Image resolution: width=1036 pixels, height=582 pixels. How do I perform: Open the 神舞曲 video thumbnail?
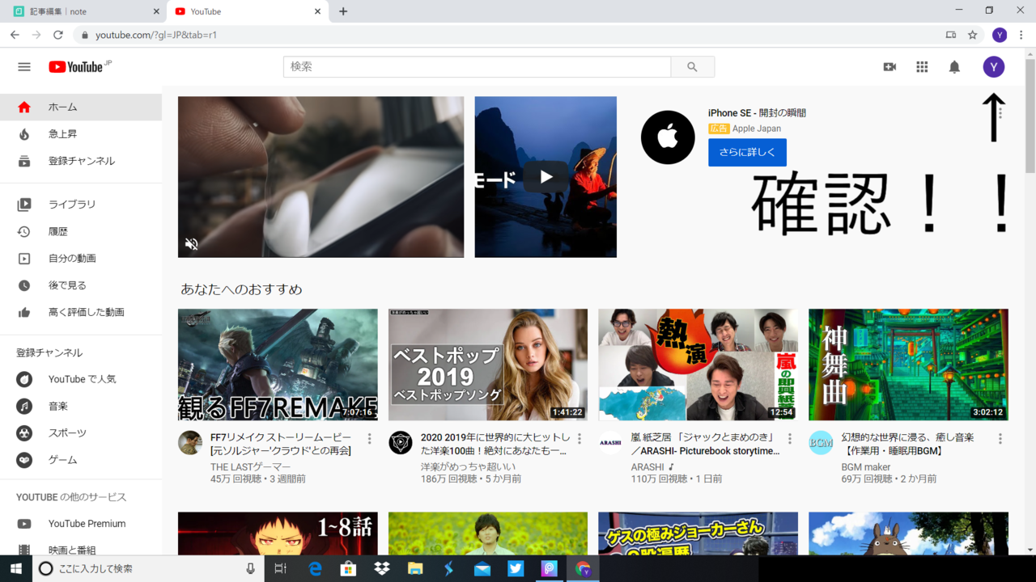pyautogui.click(x=909, y=365)
